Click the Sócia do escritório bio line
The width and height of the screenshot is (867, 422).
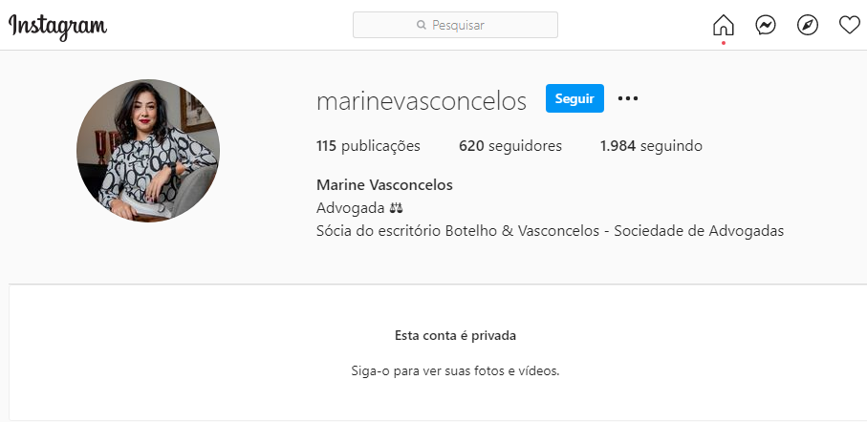pos(551,231)
